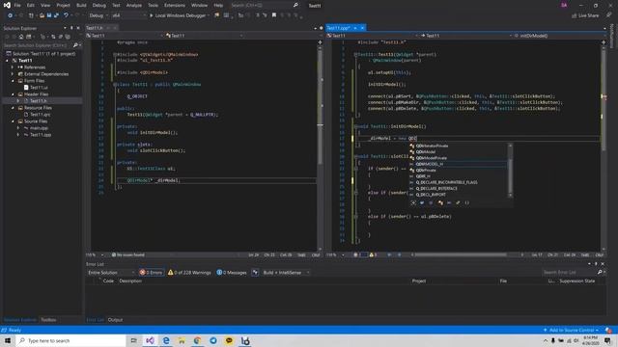This screenshot has width=618, height=347.
Task: Open the Debug configuration dropdown
Action: pyautogui.click(x=98, y=15)
